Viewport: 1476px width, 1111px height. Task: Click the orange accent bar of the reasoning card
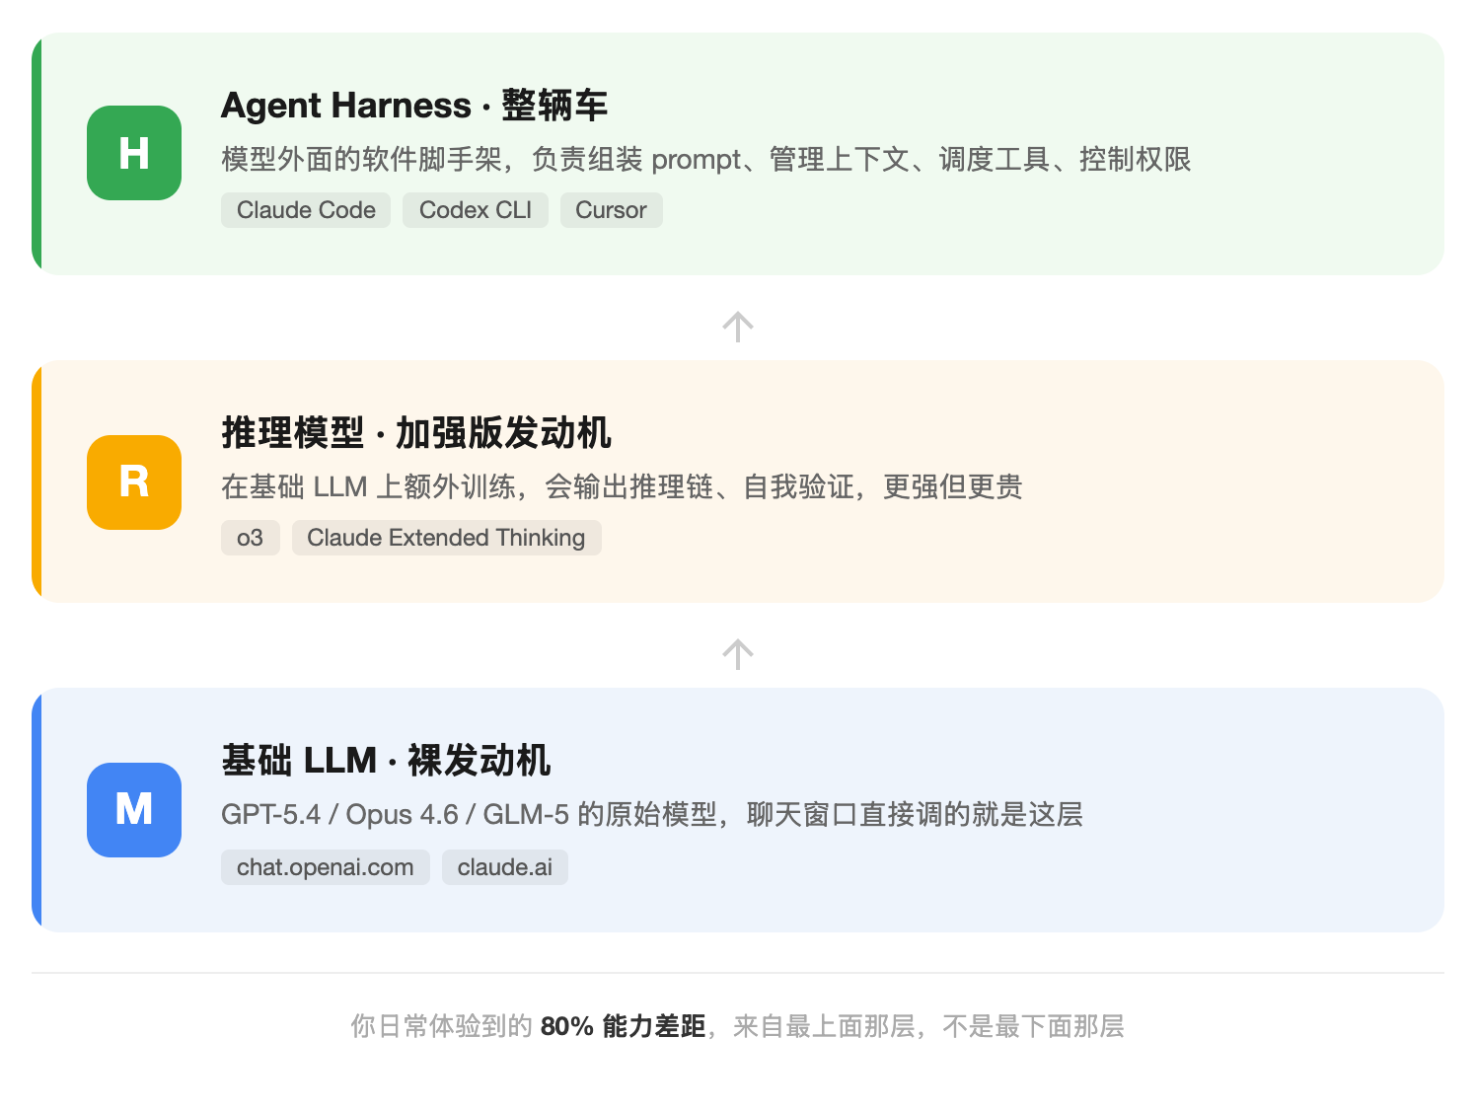[37, 481]
